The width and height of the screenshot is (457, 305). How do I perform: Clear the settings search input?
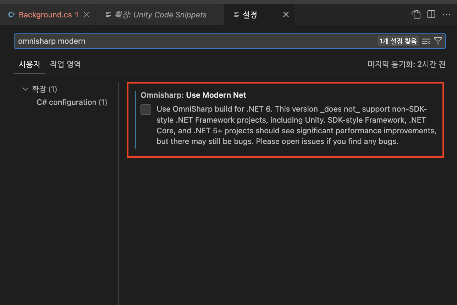tap(426, 41)
